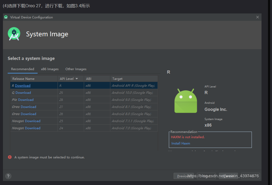Switch to the Other Images tab
This screenshot has height=185, width=272.
[x=76, y=69]
